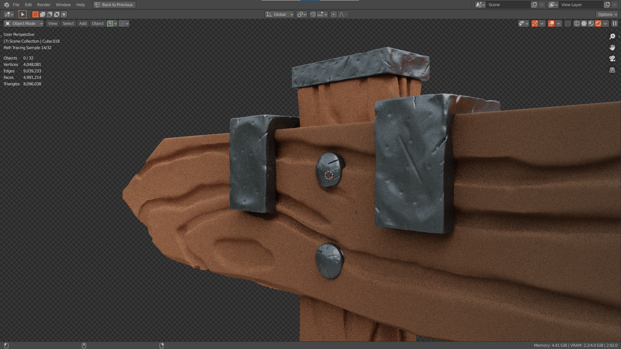
Task: Toggle proportional editing
Action: click(334, 14)
